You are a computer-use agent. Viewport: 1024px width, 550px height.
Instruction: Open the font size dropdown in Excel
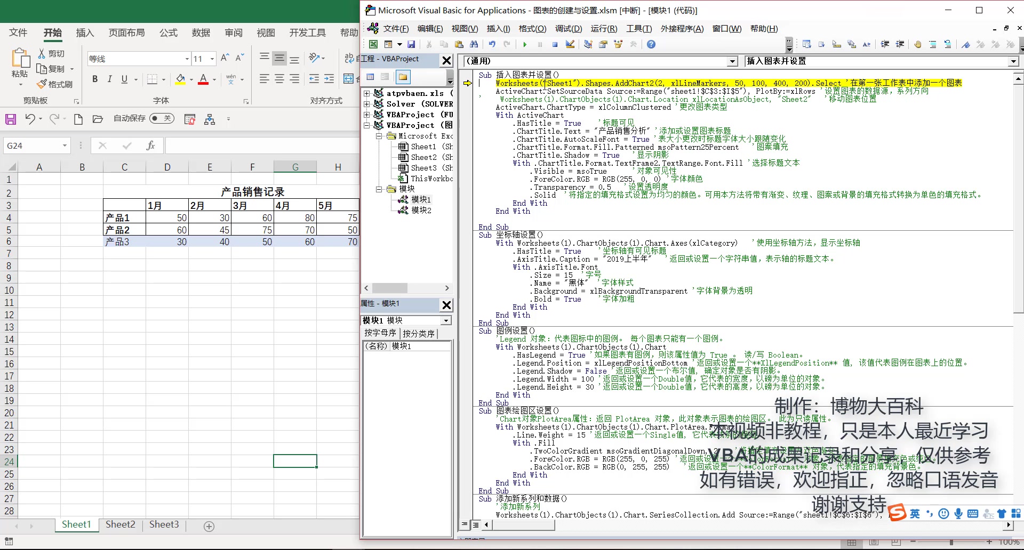[x=212, y=59]
